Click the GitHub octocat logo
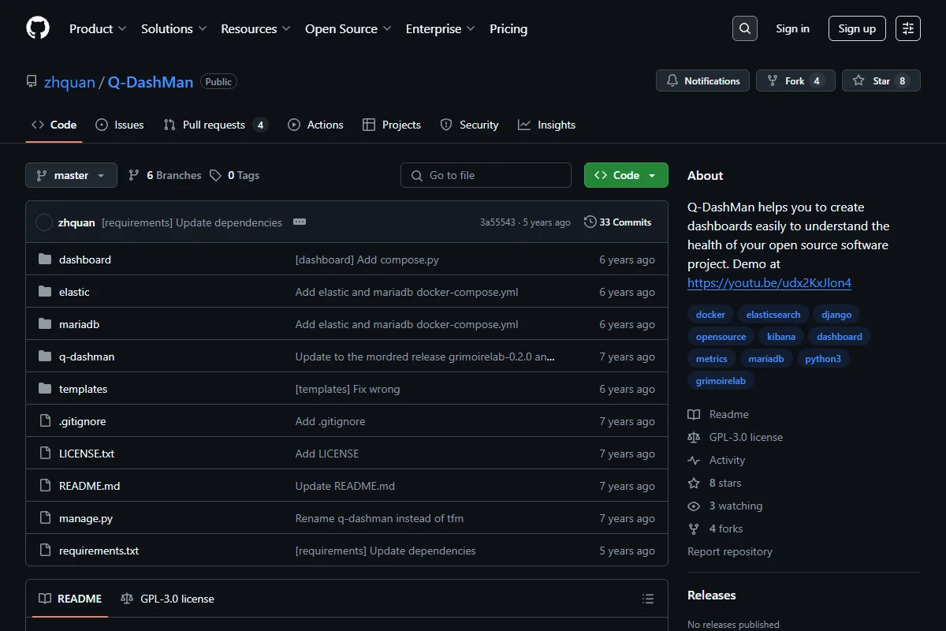 click(x=38, y=28)
